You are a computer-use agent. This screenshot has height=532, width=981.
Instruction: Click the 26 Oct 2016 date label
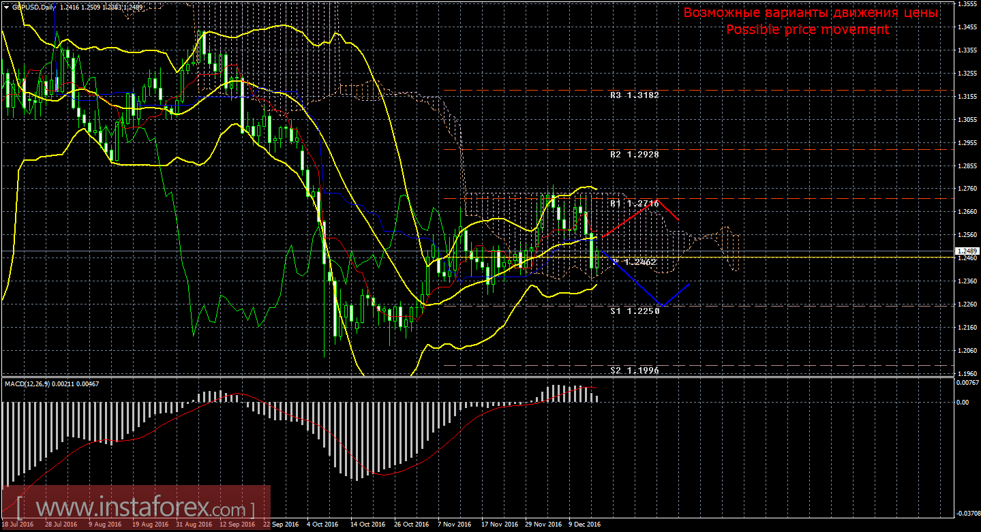point(411,525)
